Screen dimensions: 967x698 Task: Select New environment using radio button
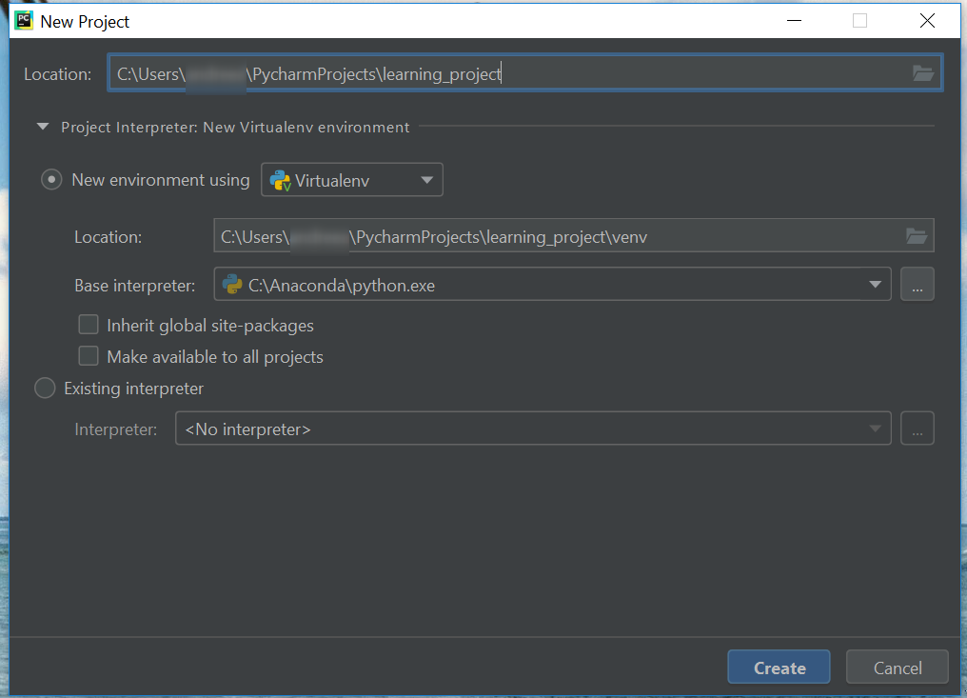pyautogui.click(x=51, y=180)
